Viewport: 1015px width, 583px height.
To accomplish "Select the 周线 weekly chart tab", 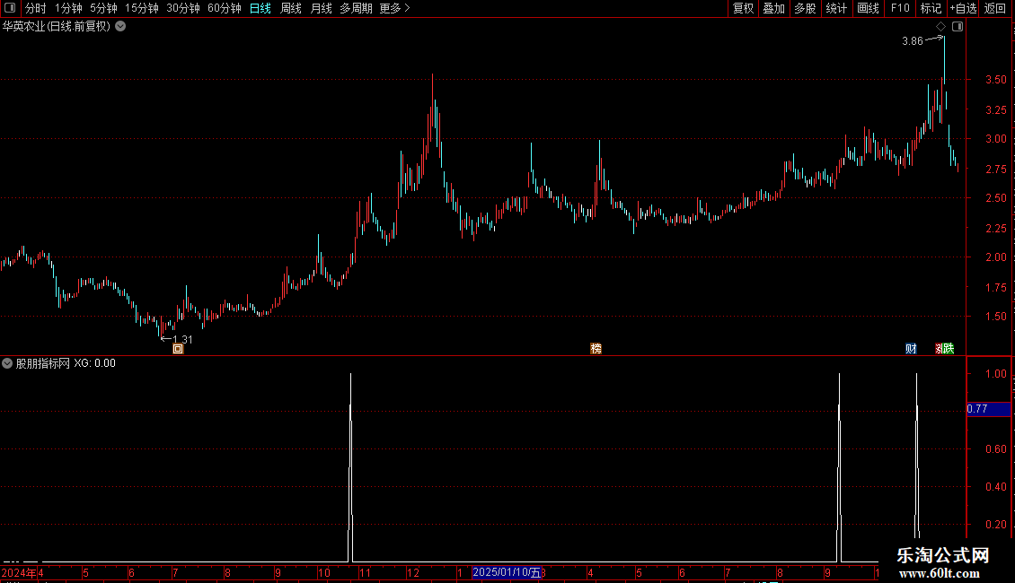I will pos(291,8).
